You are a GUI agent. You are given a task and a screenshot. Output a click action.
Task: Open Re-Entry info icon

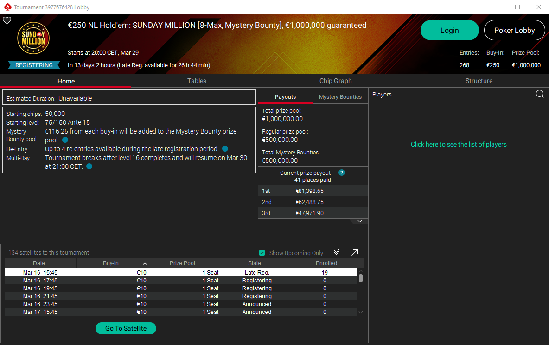(x=225, y=148)
